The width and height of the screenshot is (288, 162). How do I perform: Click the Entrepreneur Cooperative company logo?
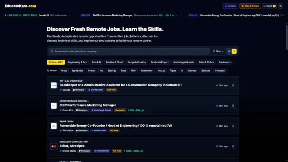tap(54, 106)
